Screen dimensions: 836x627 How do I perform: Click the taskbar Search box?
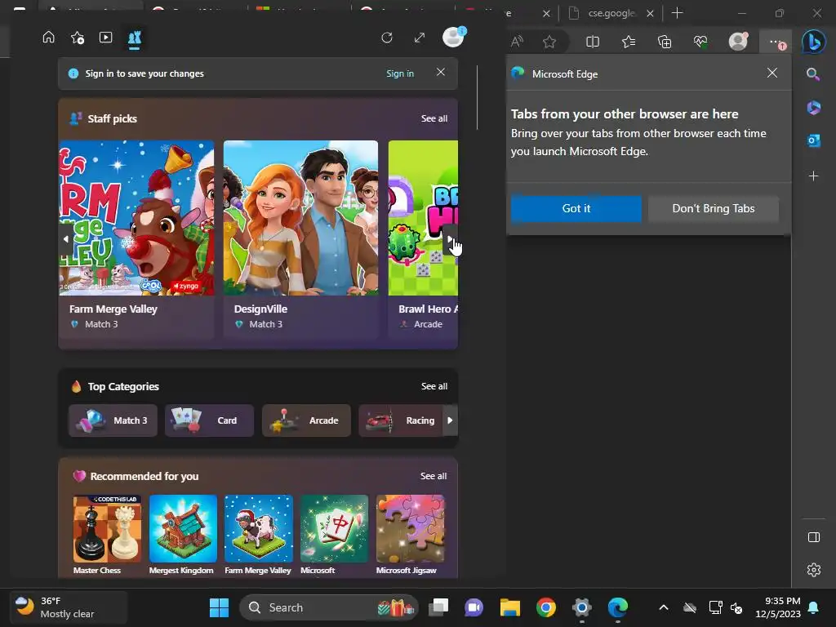click(x=329, y=607)
